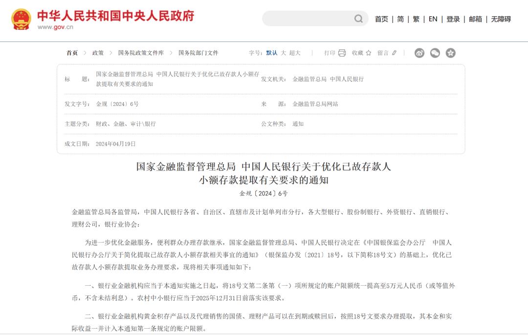This screenshot has height=335, width=528.
Task: Click the paragraph starting 二、银行业金融机构
Action: coord(262,322)
